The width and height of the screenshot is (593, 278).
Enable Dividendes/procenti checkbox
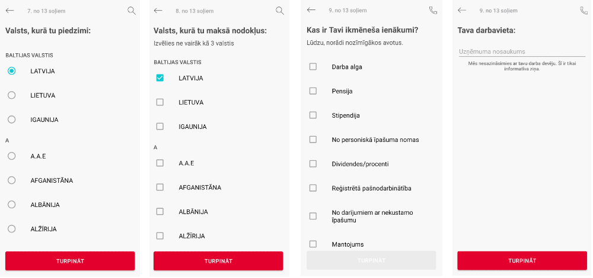pos(313,164)
